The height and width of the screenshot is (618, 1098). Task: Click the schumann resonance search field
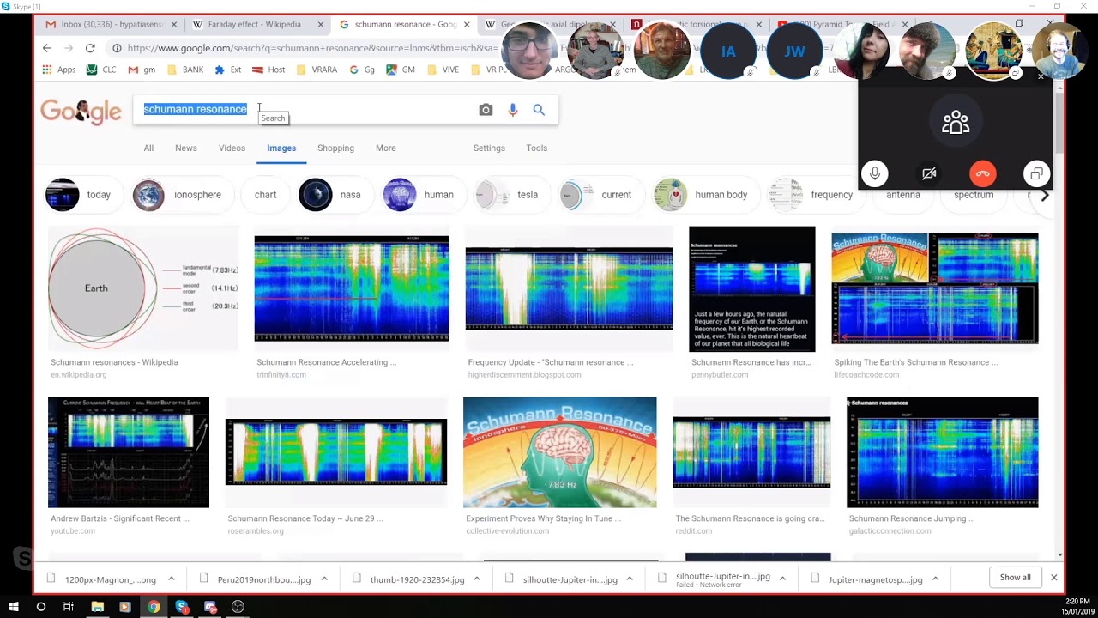(305, 110)
